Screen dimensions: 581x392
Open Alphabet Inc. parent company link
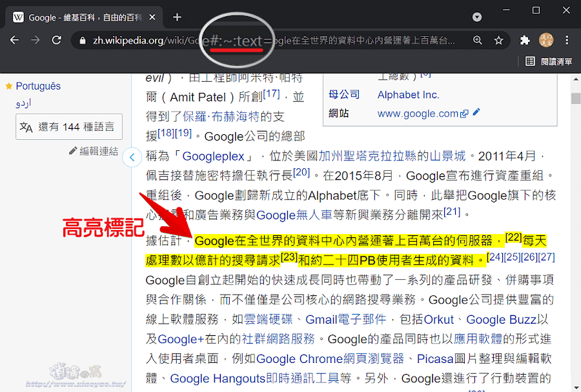coord(409,95)
